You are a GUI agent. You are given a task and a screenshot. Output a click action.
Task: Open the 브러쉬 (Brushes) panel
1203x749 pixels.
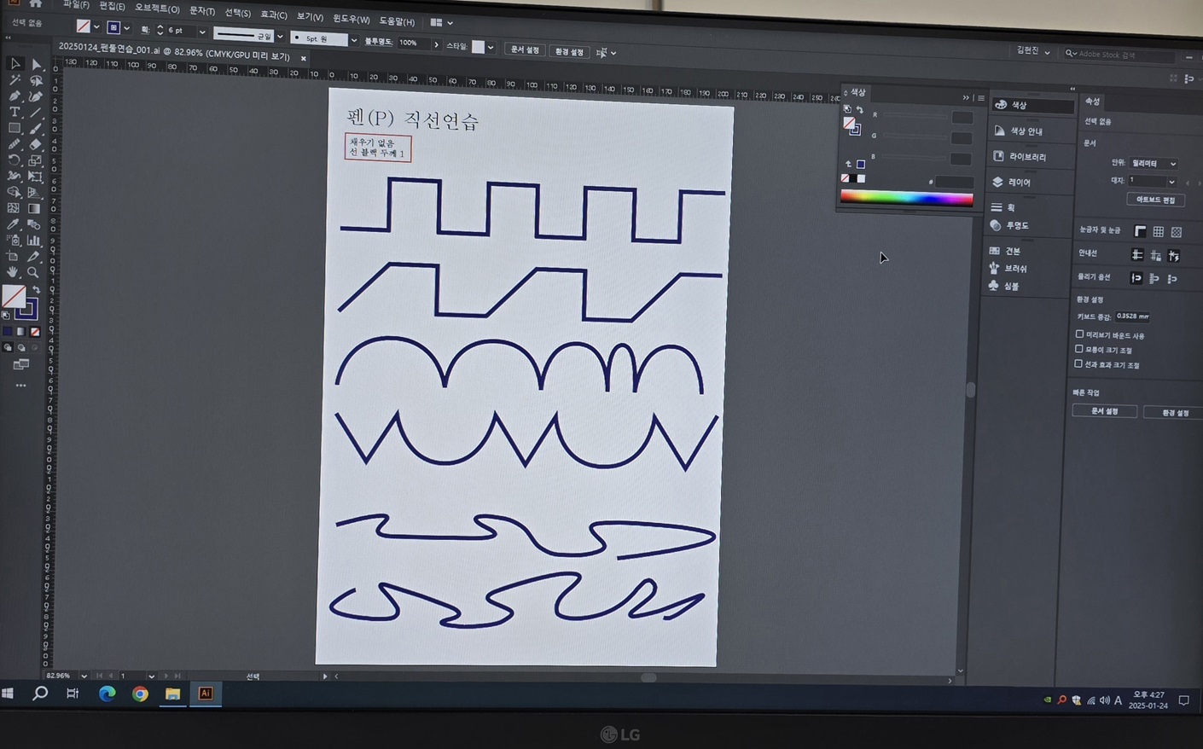click(x=1014, y=269)
